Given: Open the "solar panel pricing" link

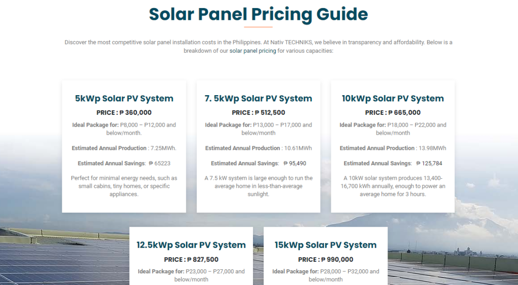Looking at the screenshot, I should coord(252,51).
